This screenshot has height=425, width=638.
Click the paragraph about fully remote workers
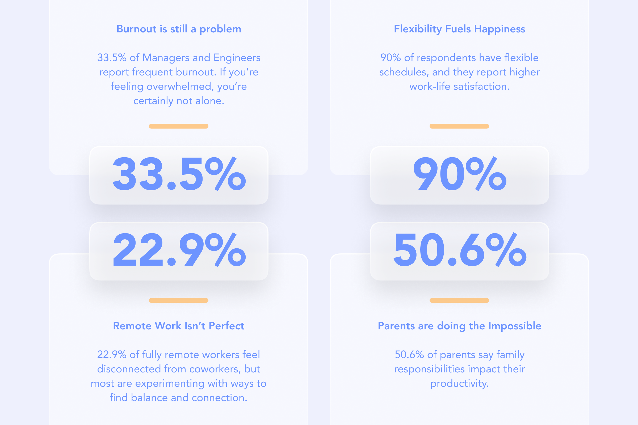pos(178,376)
